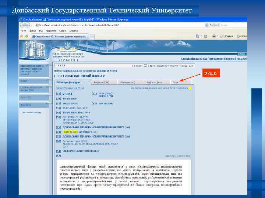Click the Google search box
This screenshot has height=198, width=265.
point(234,25)
